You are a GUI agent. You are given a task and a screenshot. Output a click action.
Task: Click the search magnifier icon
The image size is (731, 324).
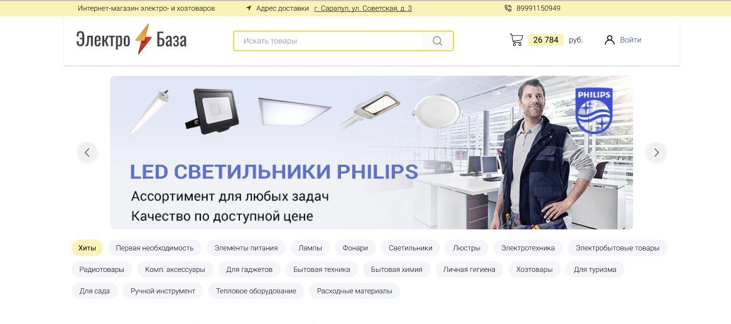pos(437,41)
